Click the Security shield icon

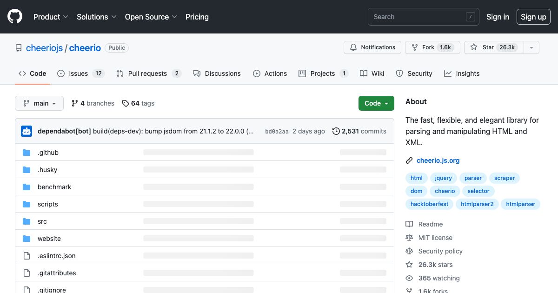coord(399,73)
